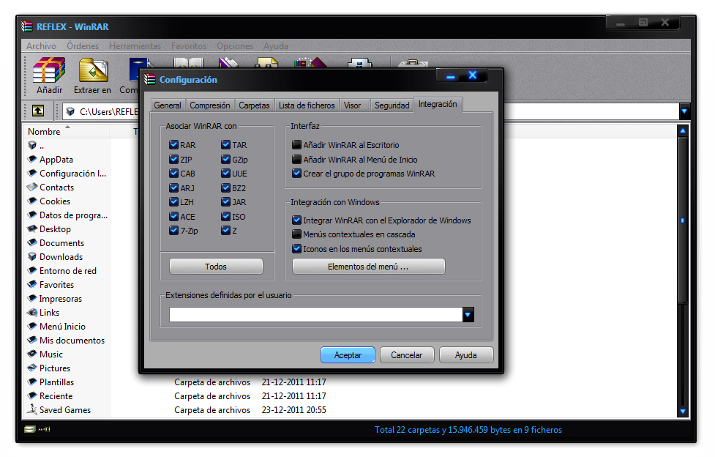Click the Ayuda button in dialog
The image size is (715, 457).
466,355
